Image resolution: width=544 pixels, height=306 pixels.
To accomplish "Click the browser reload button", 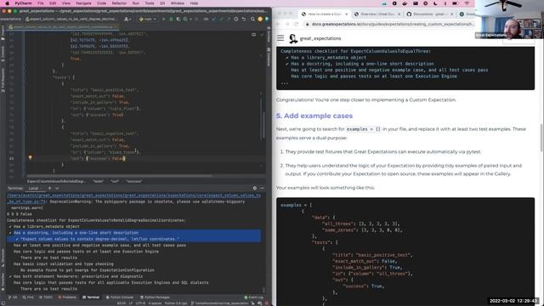I will coord(297,25).
